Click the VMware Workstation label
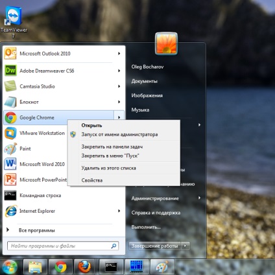Image resolution: width=275 pixels, height=275 pixels. point(42,133)
